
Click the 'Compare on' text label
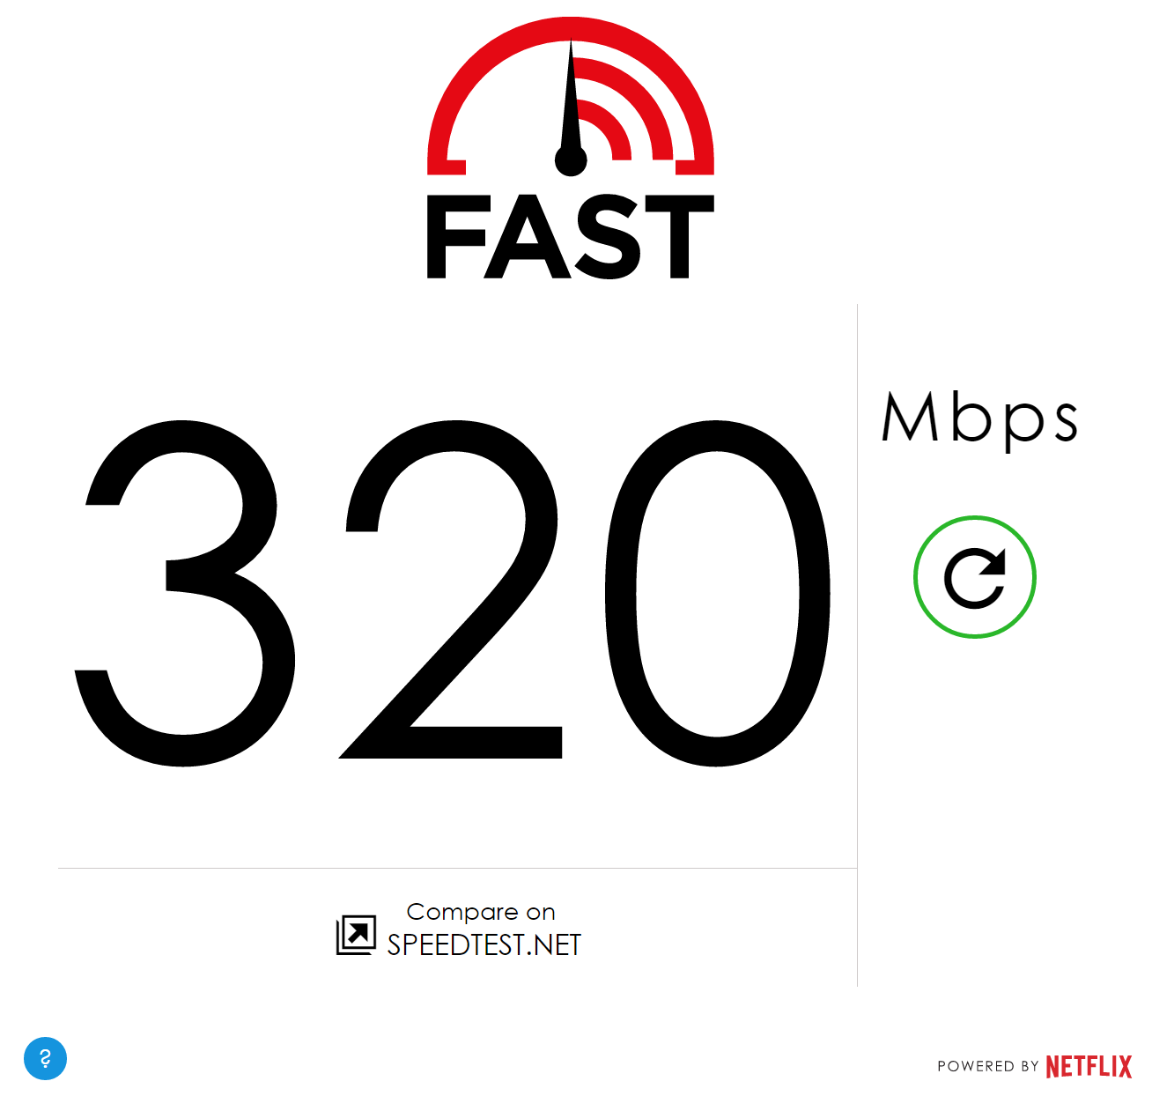tap(481, 912)
